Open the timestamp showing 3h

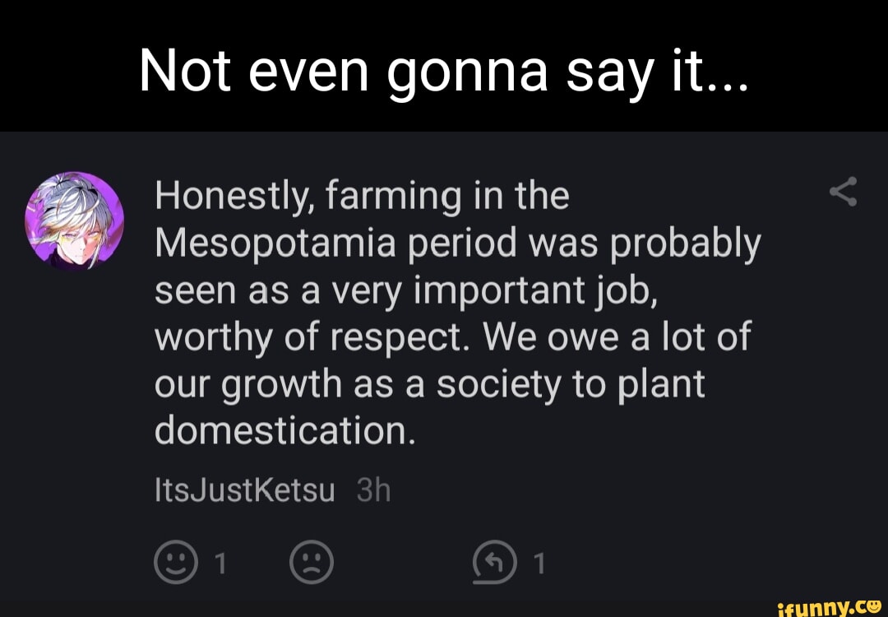(370, 489)
